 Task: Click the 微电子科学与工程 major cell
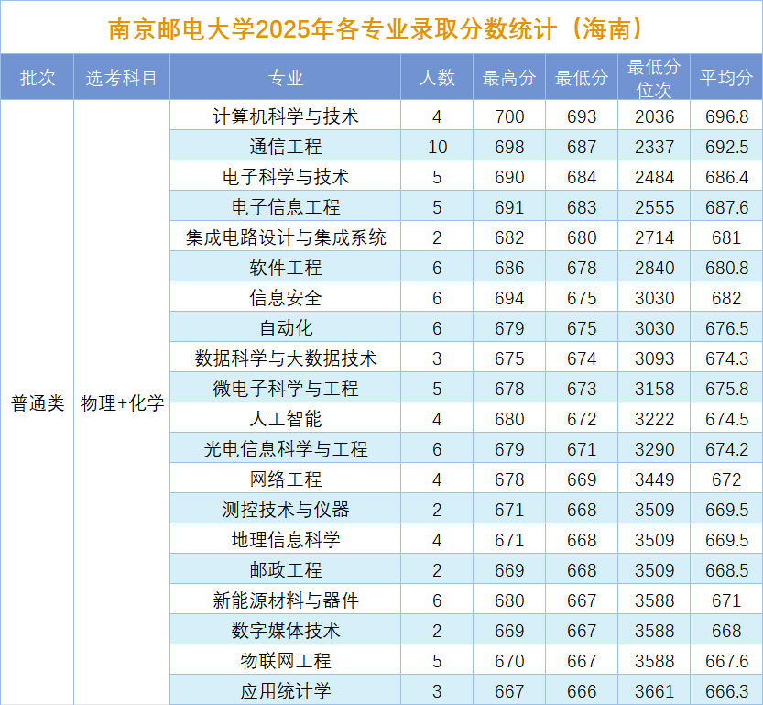click(285, 388)
